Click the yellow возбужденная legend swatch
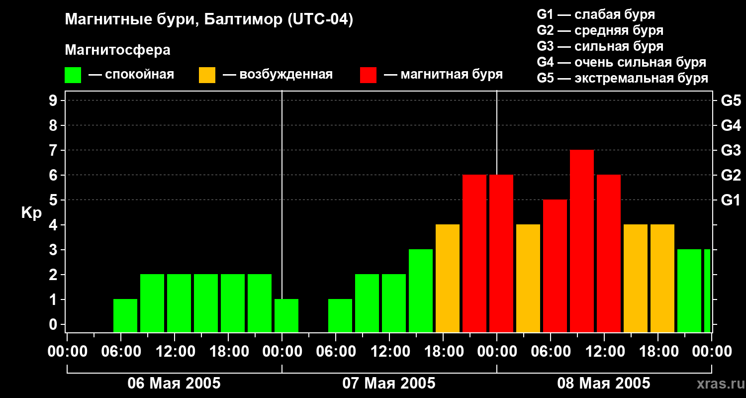This screenshot has width=746, height=398. point(207,75)
